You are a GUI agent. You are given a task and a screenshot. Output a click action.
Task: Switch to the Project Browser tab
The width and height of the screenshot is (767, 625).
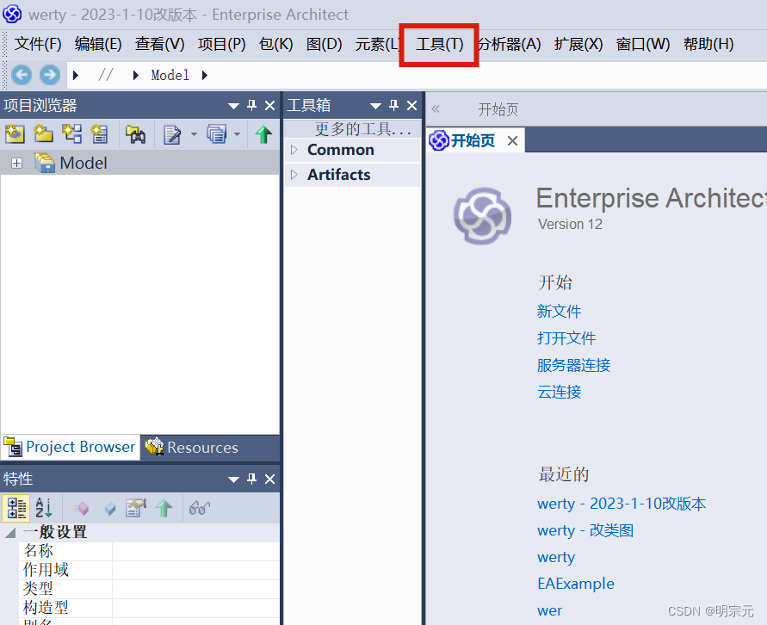pos(70,447)
